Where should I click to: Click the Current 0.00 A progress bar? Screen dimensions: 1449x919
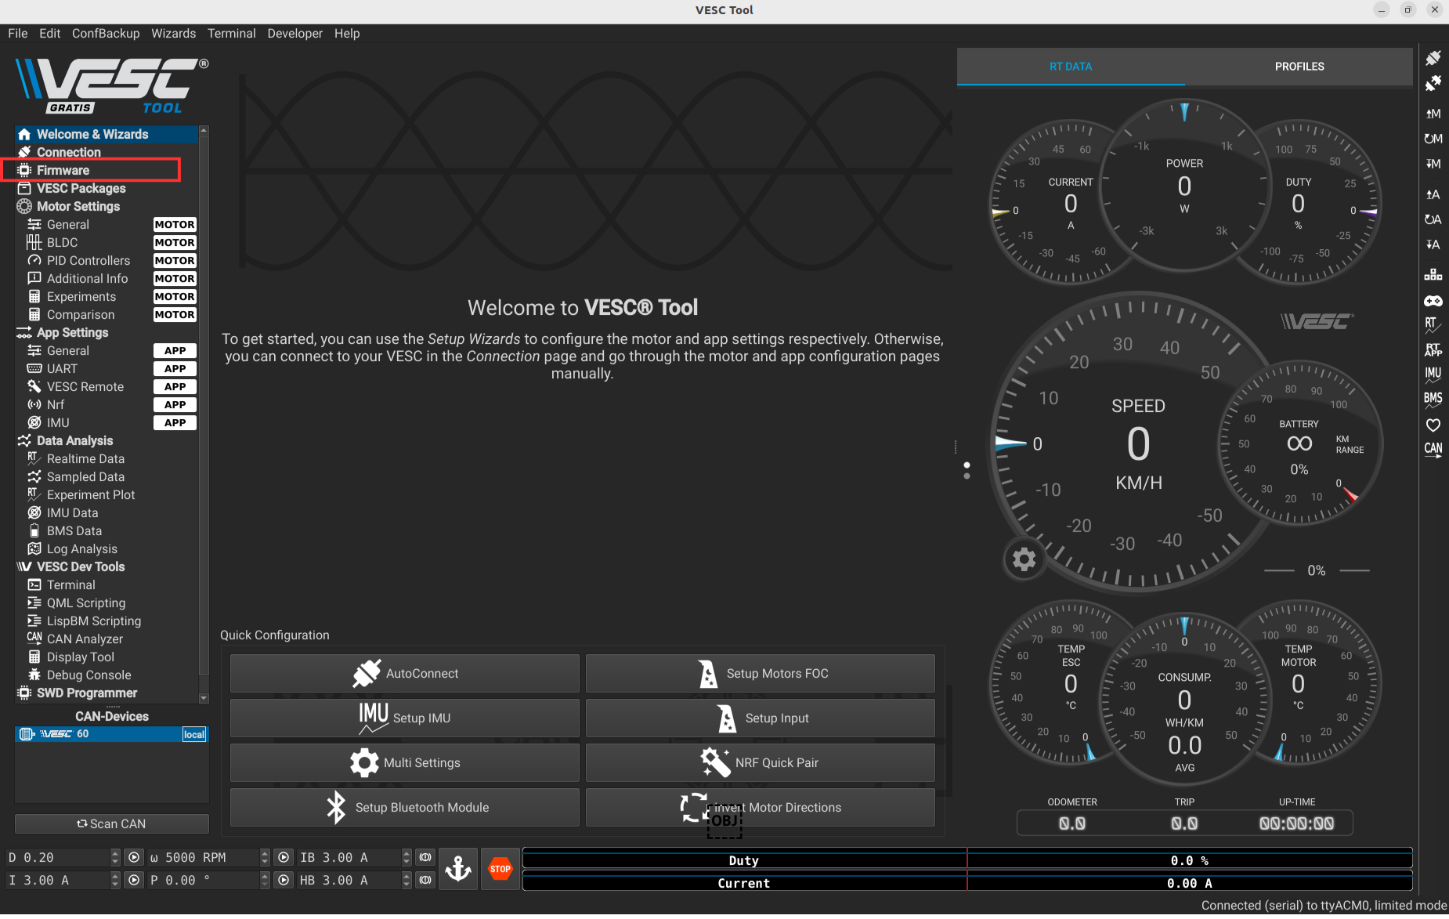pos(967,881)
